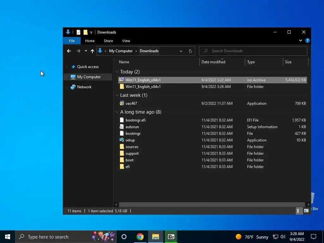The width and height of the screenshot is (324, 243).
Task: Click the volume speaker tray icon
Action: pos(283,237)
